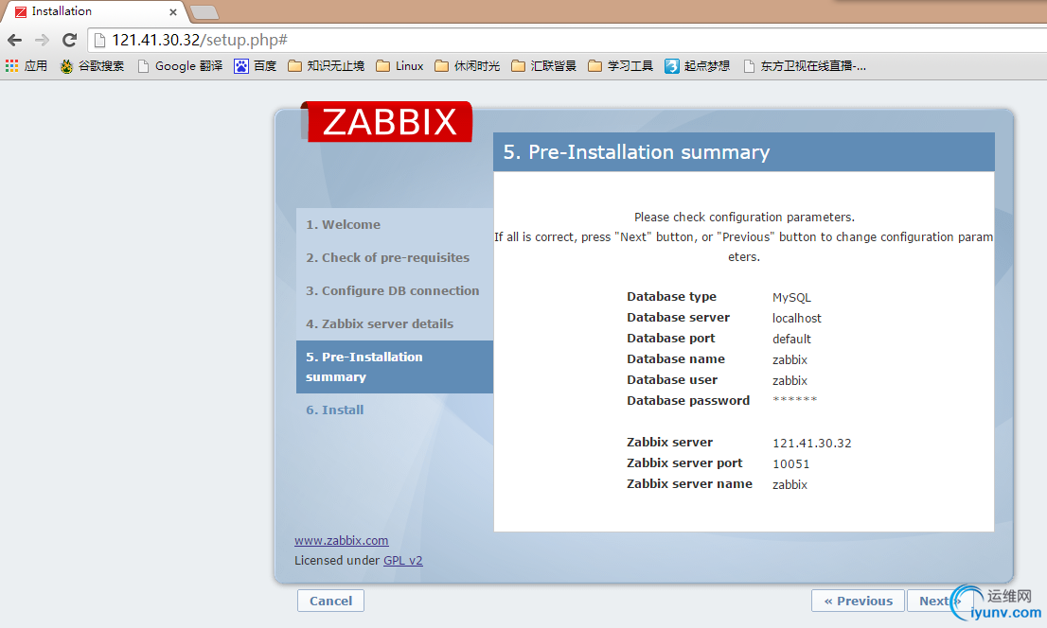Click the Database name label
This screenshot has width=1047, height=628.
click(x=676, y=359)
